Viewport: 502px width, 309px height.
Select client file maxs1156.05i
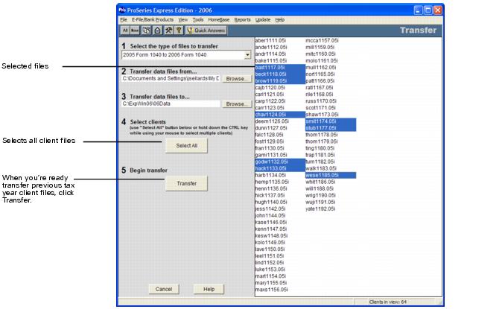(x=272, y=290)
